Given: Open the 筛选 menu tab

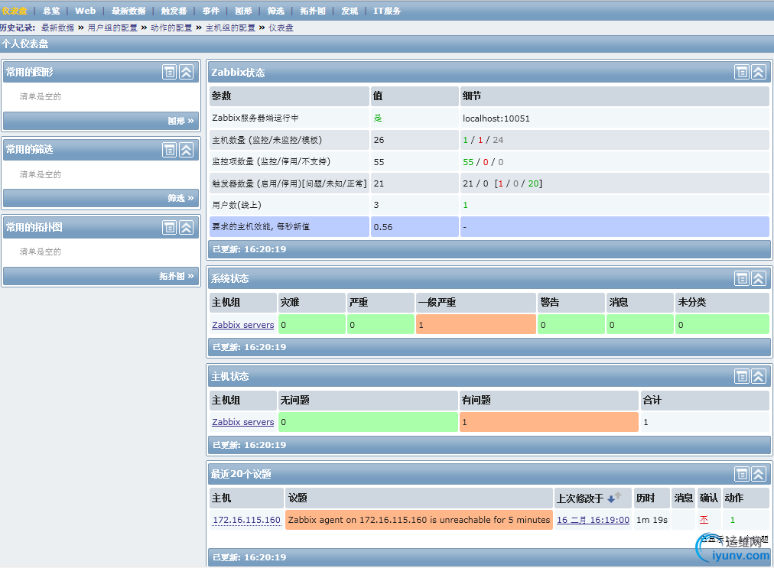Looking at the screenshot, I should (276, 11).
